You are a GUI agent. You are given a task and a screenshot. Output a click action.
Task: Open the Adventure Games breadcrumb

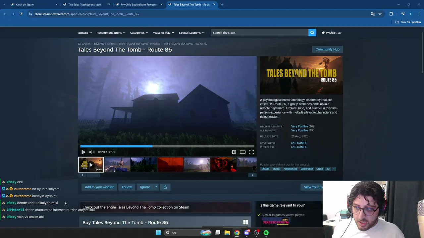(x=104, y=44)
